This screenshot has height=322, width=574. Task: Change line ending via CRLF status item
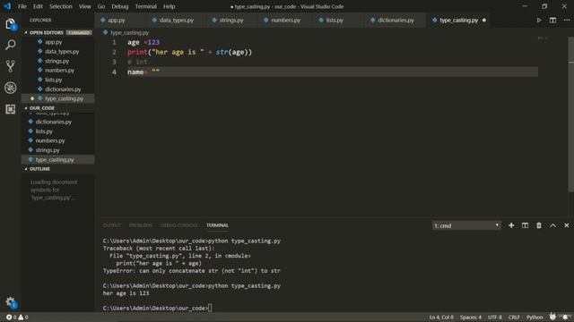click(x=514, y=317)
